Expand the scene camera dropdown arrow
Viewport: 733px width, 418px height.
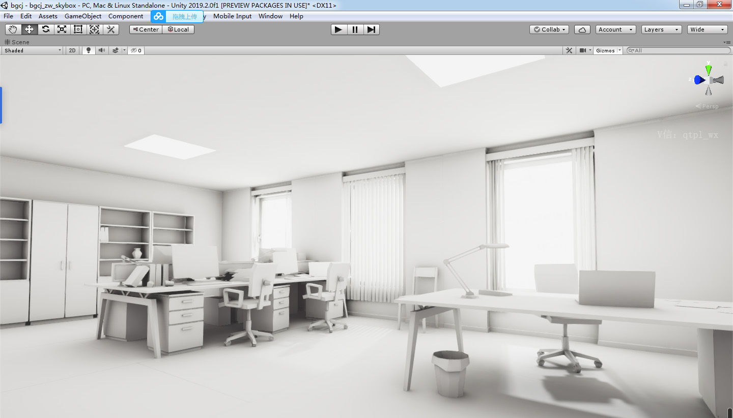pos(590,50)
